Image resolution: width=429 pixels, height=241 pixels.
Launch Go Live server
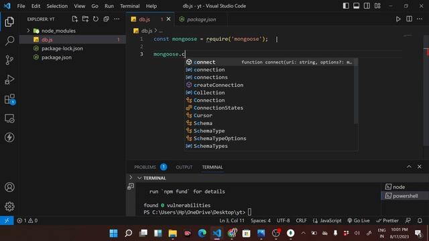tap(359, 220)
